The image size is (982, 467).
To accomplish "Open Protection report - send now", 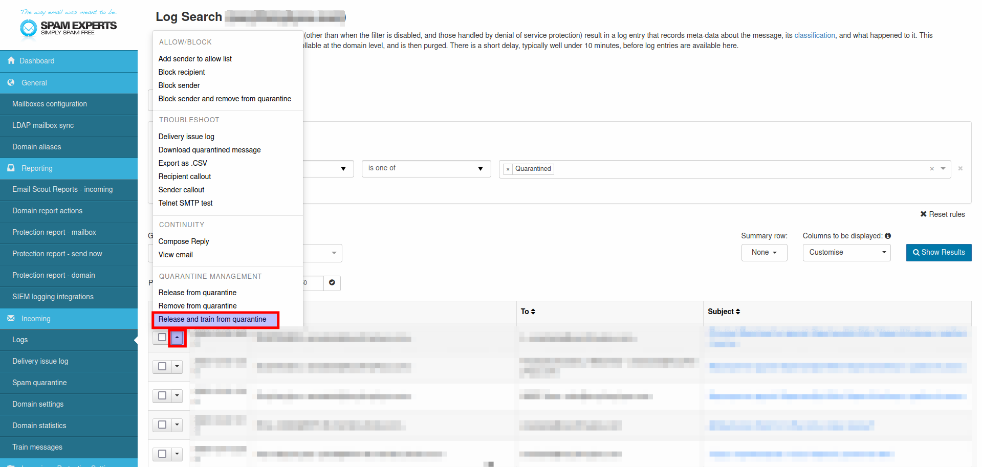I will [x=69, y=254].
